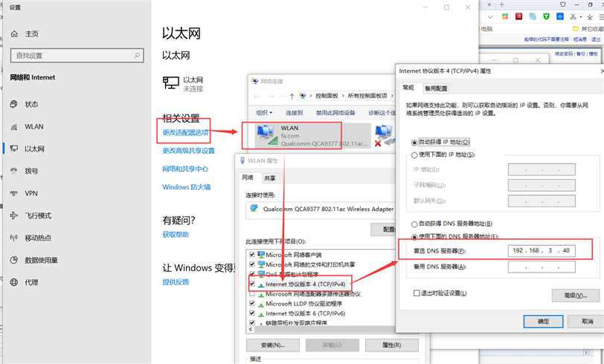604x364 pixels.
Task: Toggle Internet Protocol Version 6 checkbox
Action: 252,313
